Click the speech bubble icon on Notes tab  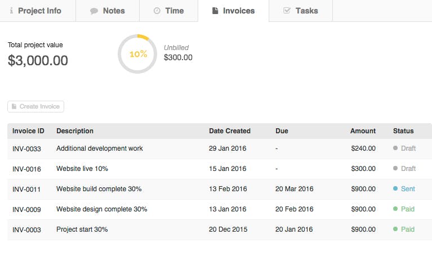pos(94,11)
